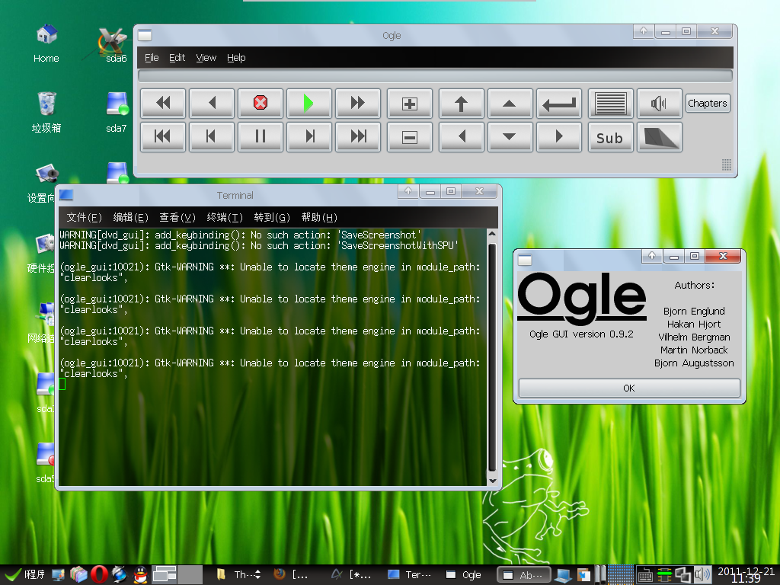This screenshot has width=780, height=585.
Task: Click the Terminal scrollbar down arrow
Action: [493, 481]
